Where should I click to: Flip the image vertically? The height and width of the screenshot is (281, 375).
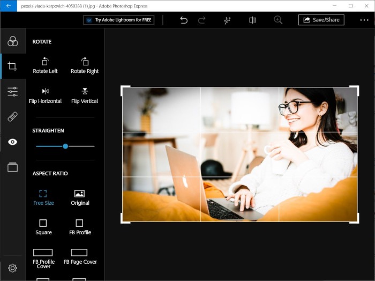click(85, 95)
